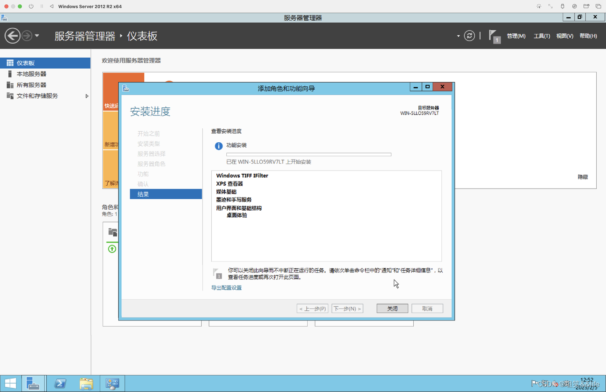Click the blue info icon beside 功能安装
Screen dimensions: 606x392
(219, 146)
